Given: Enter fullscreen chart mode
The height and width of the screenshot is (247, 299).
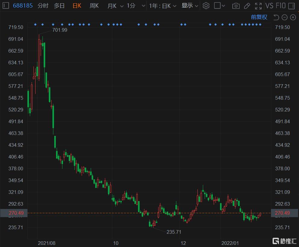Looking at the screenshot, I should coord(258,6).
